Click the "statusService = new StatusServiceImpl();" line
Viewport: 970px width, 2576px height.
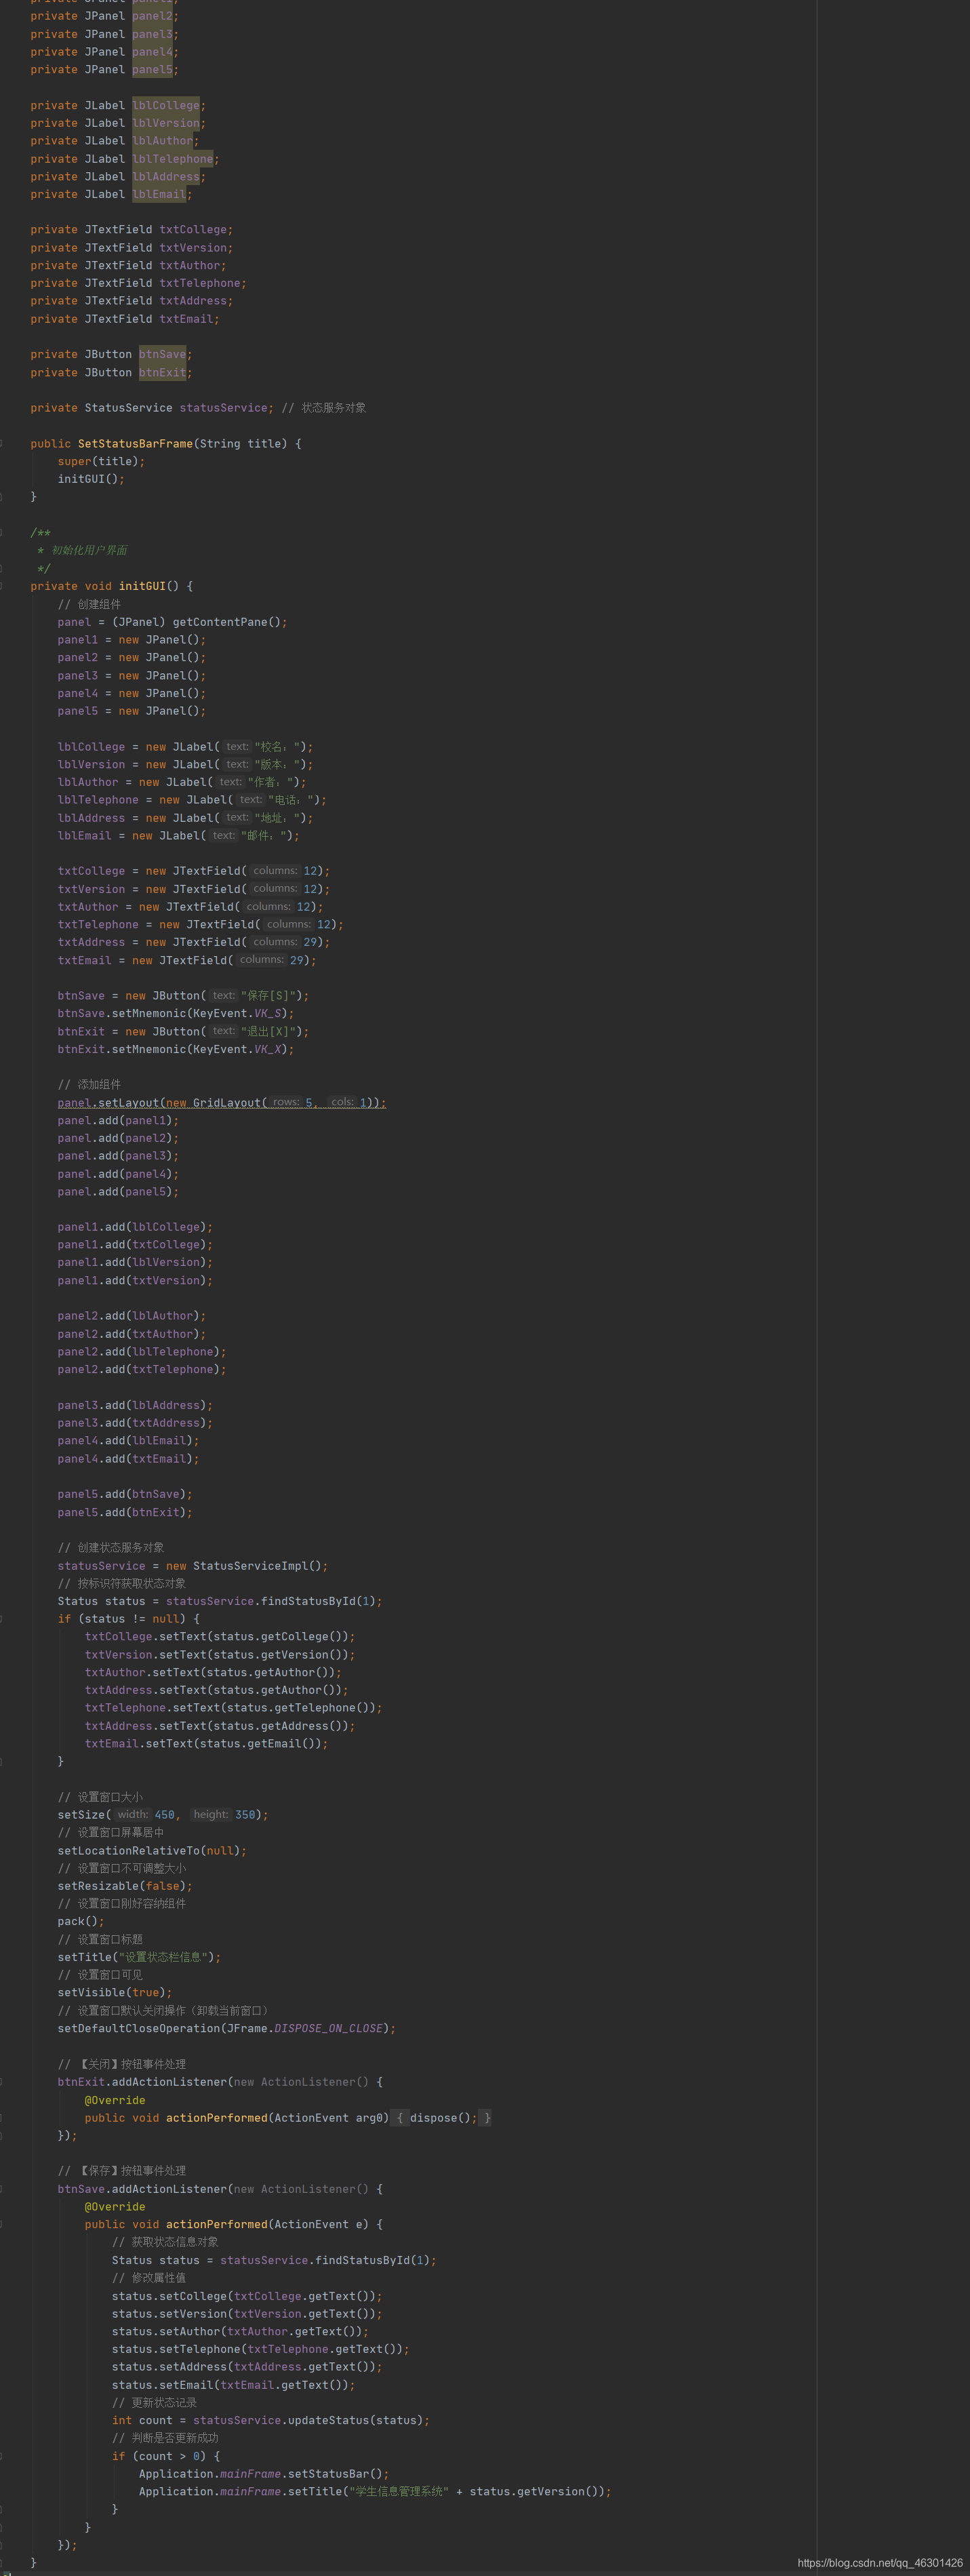point(192,1566)
